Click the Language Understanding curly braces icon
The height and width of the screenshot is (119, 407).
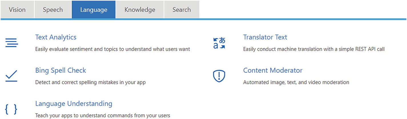11,109
